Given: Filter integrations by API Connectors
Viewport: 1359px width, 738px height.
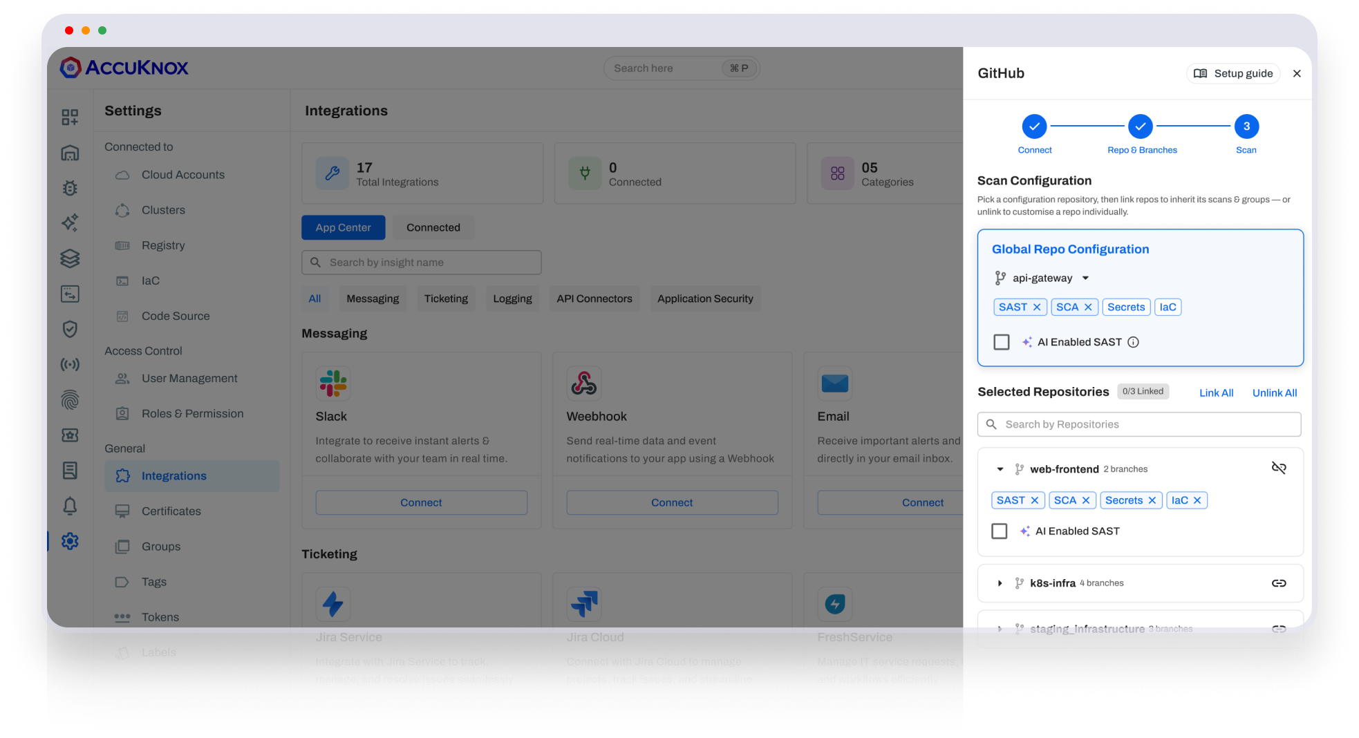Looking at the screenshot, I should pos(594,299).
